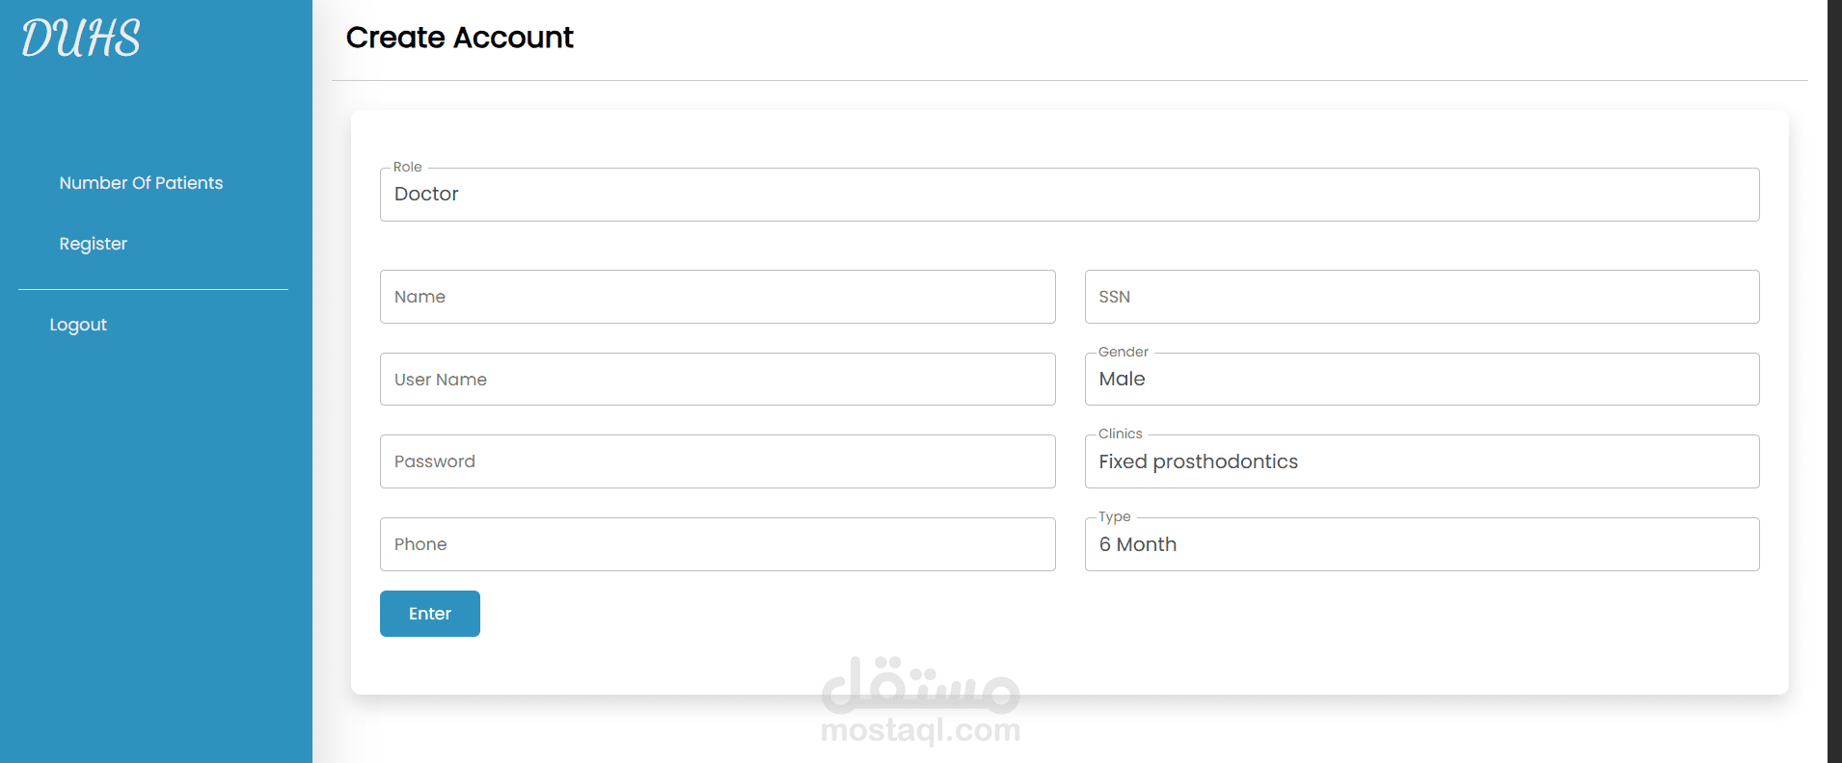Viewport: 1842px width, 763px height.
Task: Expand the Gender dropdown showing Male
Action: (1422, 380)
